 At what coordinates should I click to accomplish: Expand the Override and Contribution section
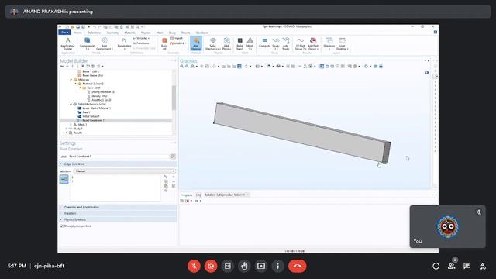[61, 207]
